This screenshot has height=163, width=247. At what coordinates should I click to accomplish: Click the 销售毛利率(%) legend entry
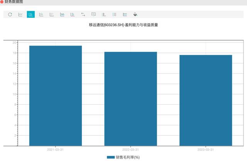pos(123,157)
